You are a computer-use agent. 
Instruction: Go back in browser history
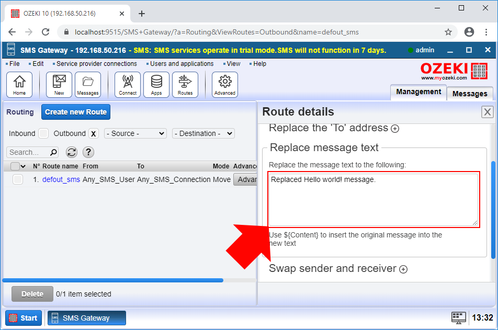(x=12, y=32)
